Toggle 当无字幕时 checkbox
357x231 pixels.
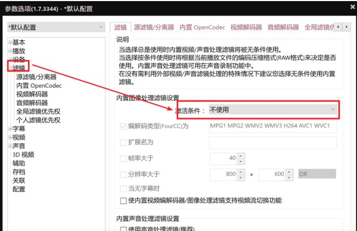(123, 189)
